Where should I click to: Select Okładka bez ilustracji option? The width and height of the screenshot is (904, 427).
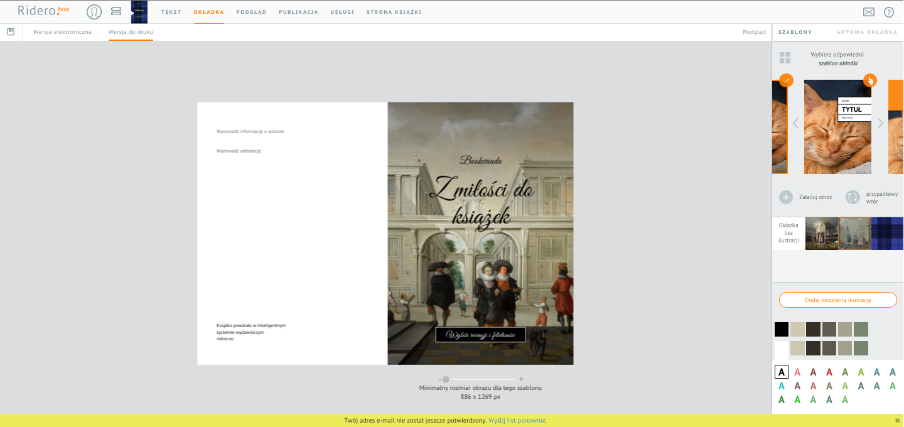click(788, 233)
